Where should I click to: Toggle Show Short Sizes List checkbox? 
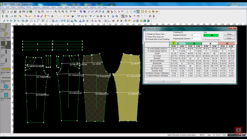pyautogui.click(x=146, y=37)
